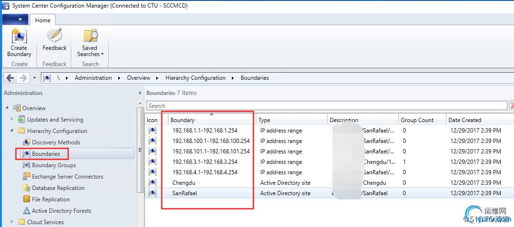Select boundary 192.168.101.1-192.168.101.254

click(x=211, y=151)
